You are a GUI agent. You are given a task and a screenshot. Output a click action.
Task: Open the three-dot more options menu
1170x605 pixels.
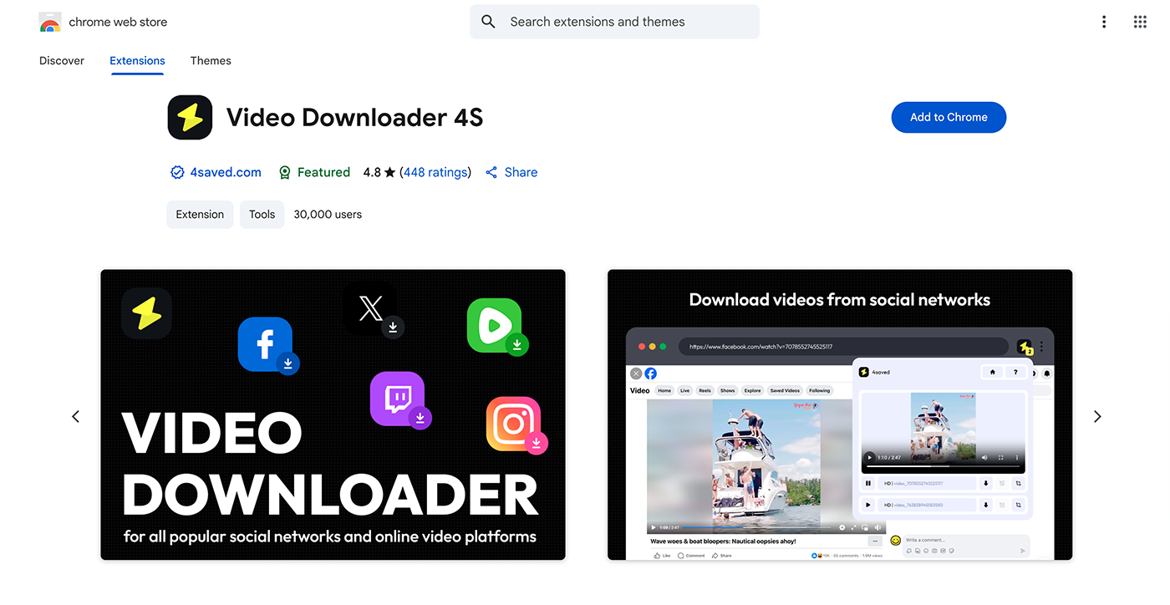tap(1104, 22)
